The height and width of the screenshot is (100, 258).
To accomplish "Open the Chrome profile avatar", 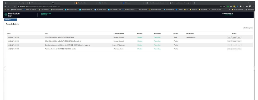I will 250,6.
